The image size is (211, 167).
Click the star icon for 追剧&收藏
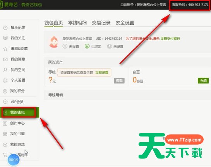click(5, 49)
